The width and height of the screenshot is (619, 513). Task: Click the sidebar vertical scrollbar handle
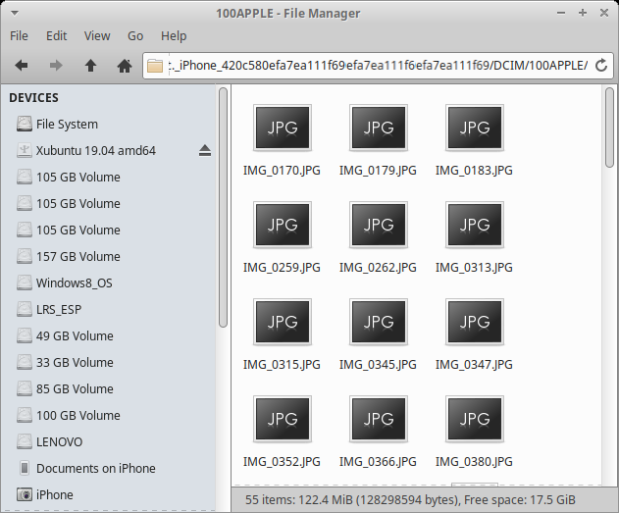[223, 207]
